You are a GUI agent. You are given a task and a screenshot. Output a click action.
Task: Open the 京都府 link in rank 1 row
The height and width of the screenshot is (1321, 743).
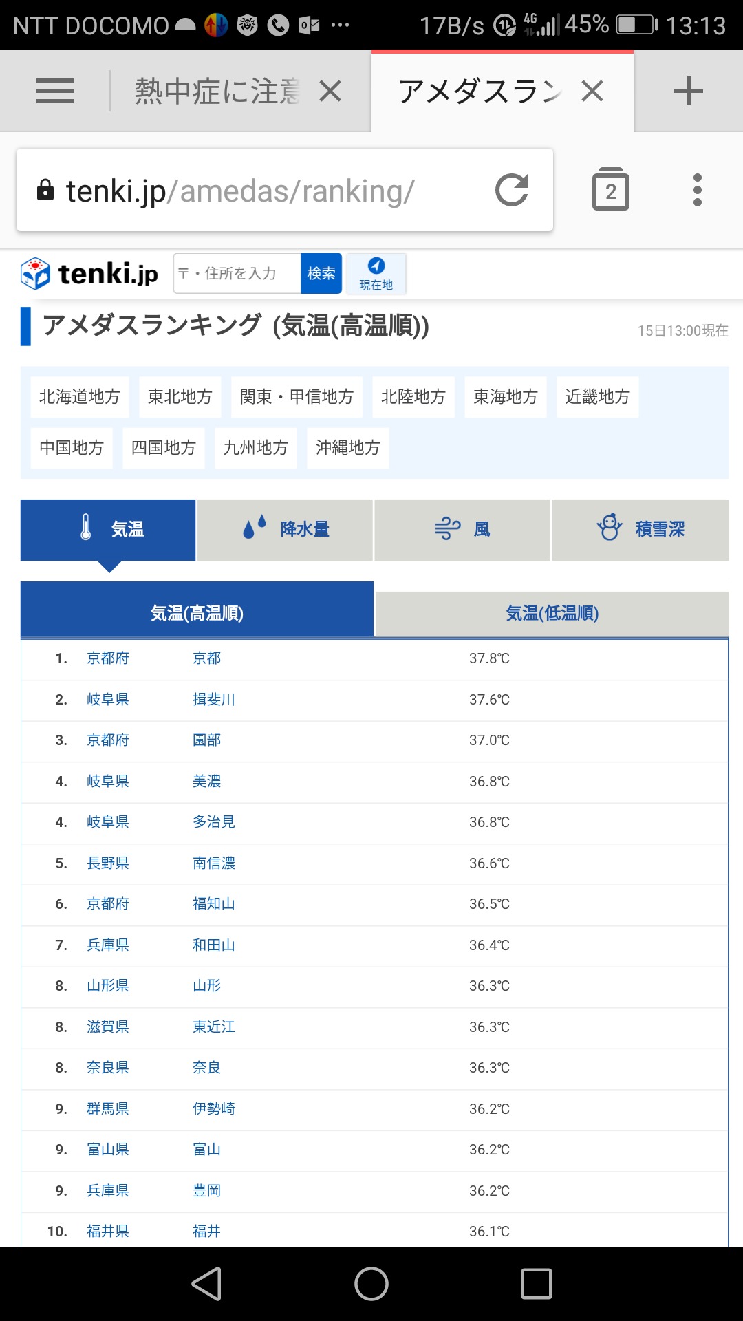point(108,658)
